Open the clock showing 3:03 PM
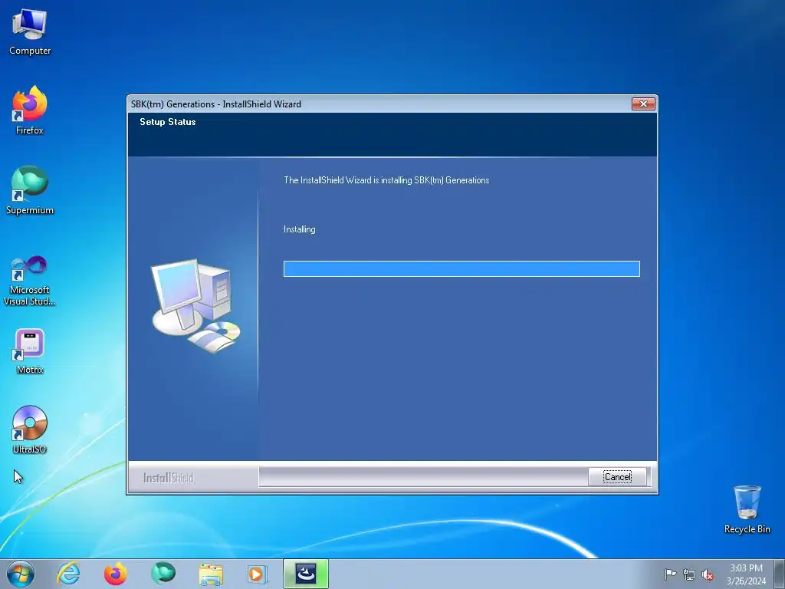Image resolution: width=785 pixels, height=589 pixels. pos(746,574)
